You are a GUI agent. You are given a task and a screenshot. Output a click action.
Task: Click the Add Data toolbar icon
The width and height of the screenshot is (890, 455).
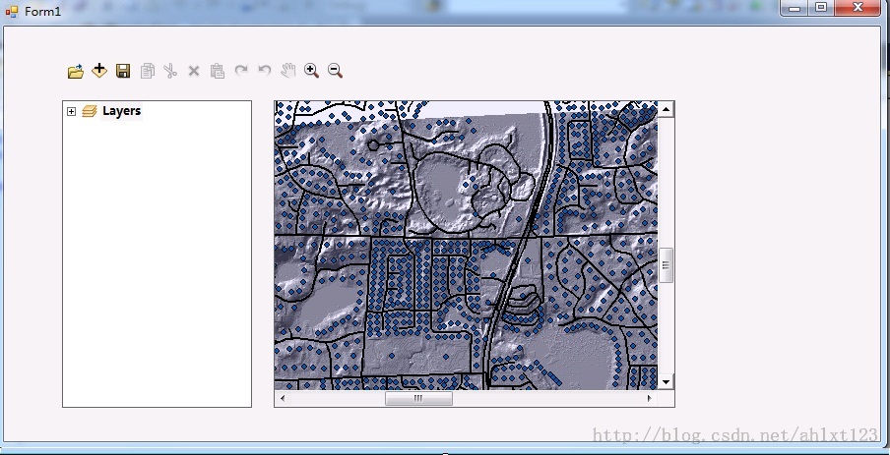click(99, 71)
